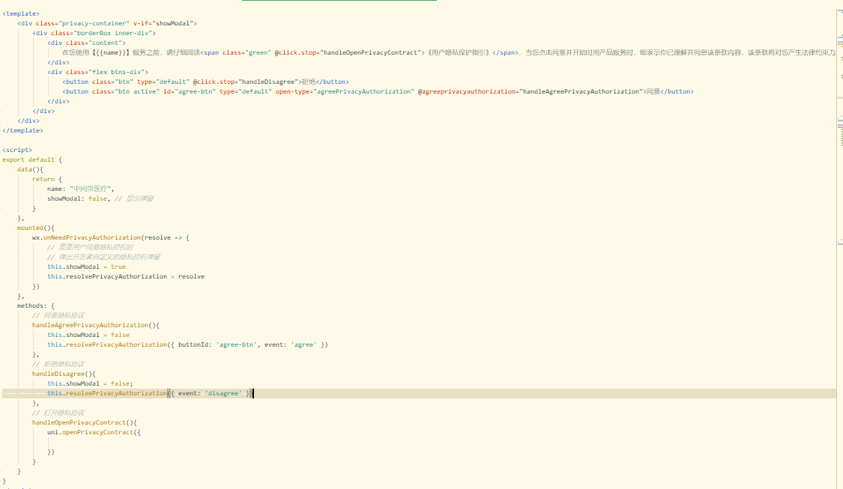
Task: Click the comment '// 打开隐私协议'
Action: (x=58, y=413)
